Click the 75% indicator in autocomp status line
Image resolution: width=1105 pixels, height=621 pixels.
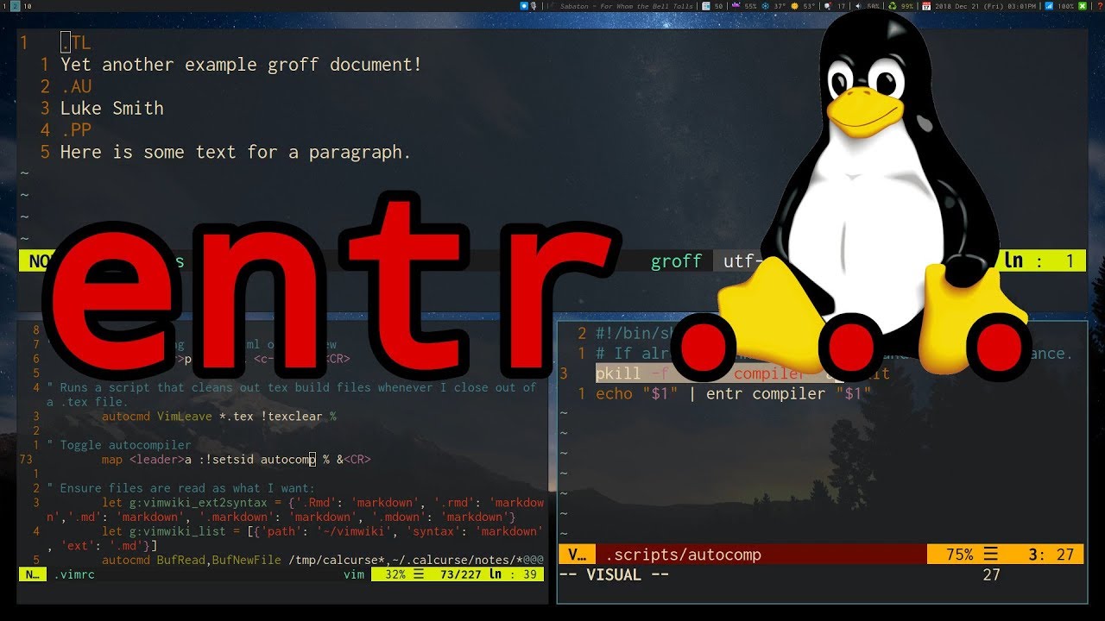coord(959,555)
